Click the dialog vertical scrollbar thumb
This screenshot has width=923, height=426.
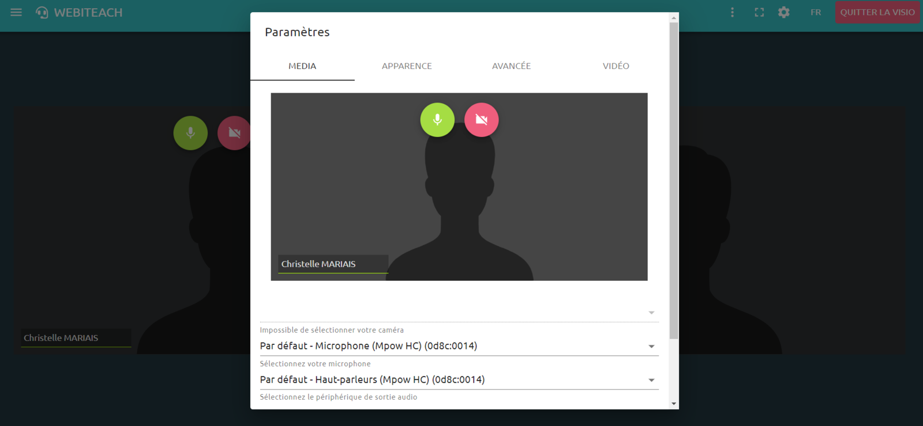674,181
